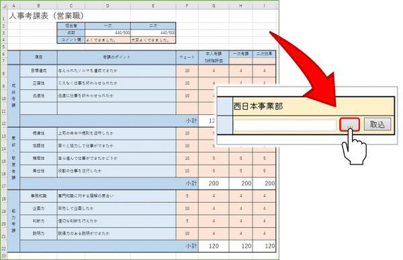The width and height of the screenshot is (403, 260).
Task: Select row 22 subtotal 120 in column I
Action: pos(265,246)
